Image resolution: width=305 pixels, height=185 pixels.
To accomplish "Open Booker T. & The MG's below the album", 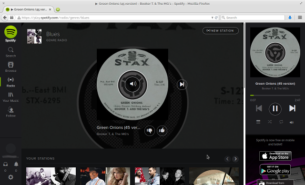I will (112, 134).
